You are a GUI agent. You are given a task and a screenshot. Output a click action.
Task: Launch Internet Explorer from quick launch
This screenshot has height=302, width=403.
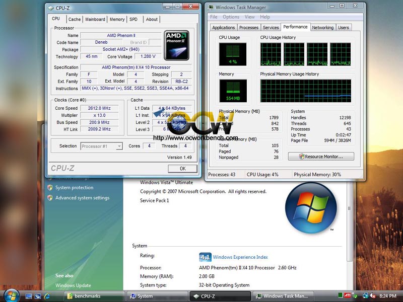click(47, 296)
